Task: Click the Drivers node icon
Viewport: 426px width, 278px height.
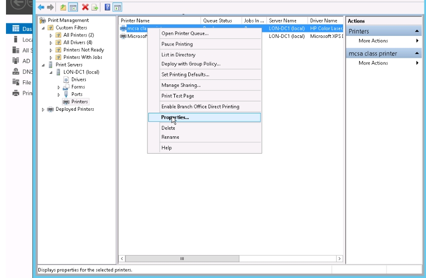Action: pyautogui.click(x=66, y=79)
